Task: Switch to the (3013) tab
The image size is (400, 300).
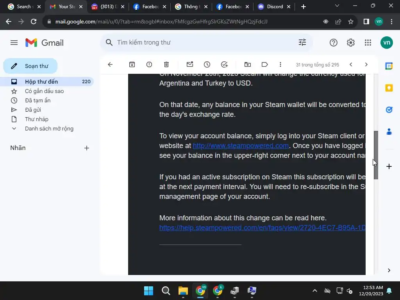Action: click(x=108, y=7)
